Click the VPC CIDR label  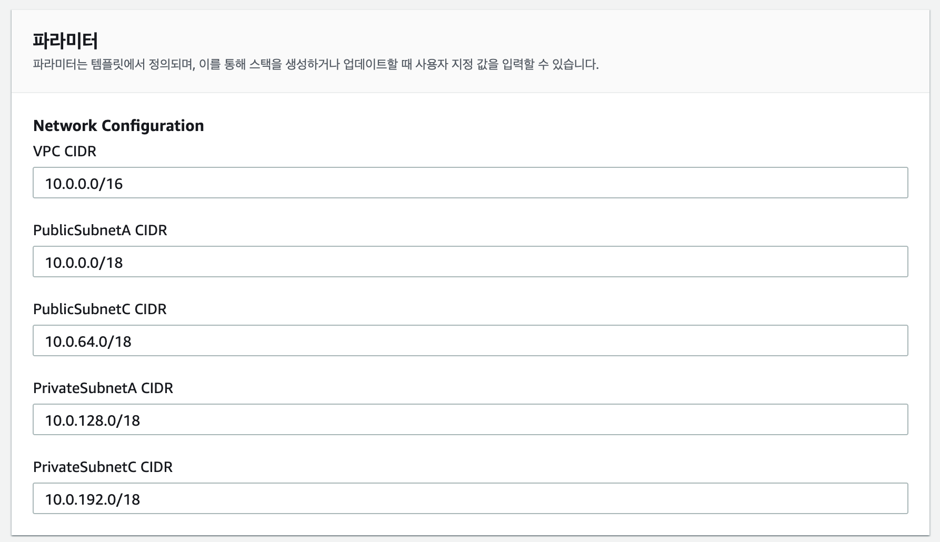pyautogui.click(x=65, y=151)
